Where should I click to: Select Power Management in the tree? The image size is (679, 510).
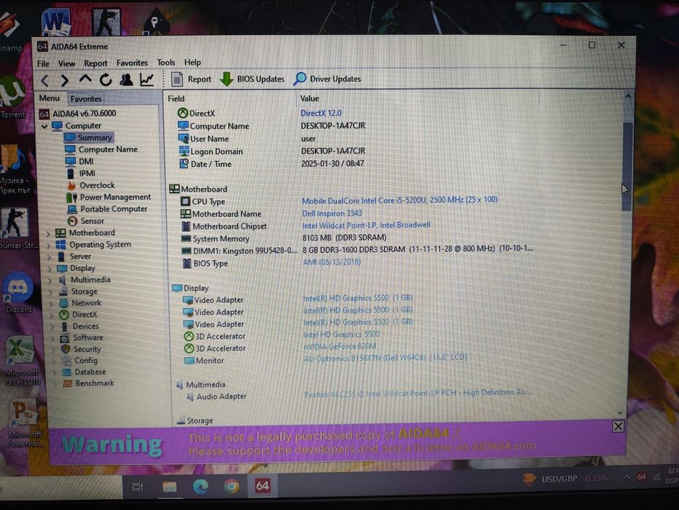109,197
